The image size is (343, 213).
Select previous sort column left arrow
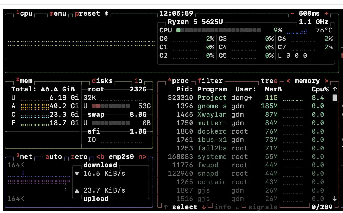click(x=288, y=81)
